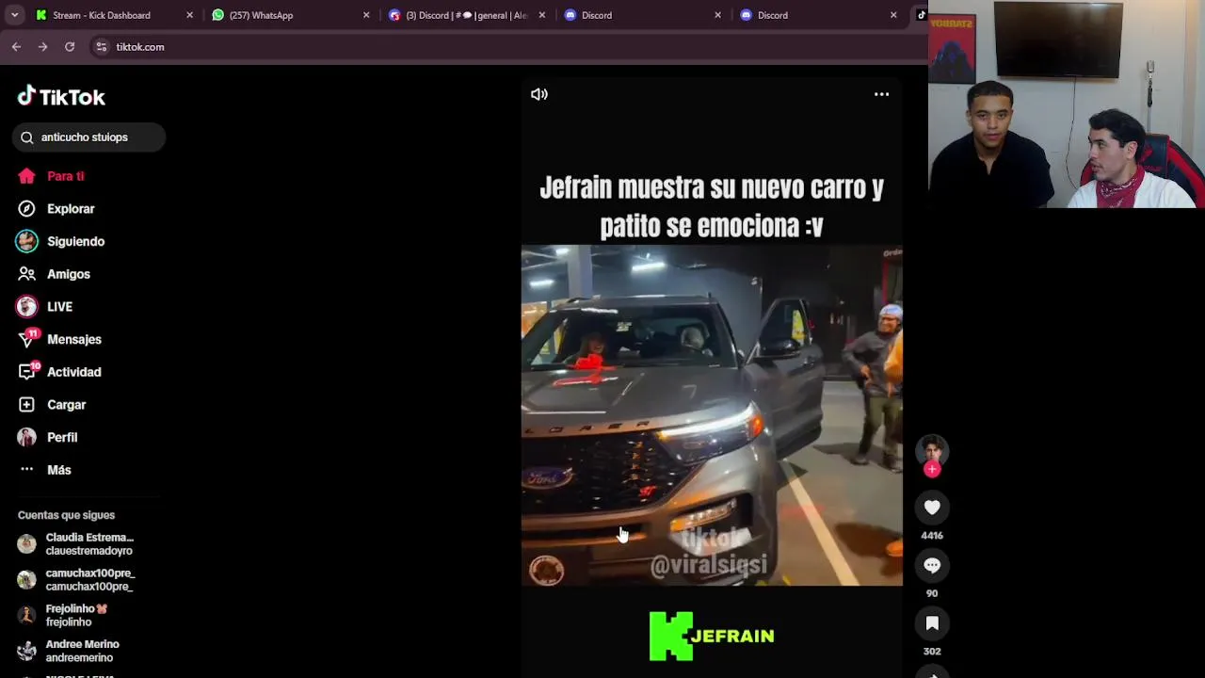
Task: Switch to the second Discord tab
Action: point(642,15)
